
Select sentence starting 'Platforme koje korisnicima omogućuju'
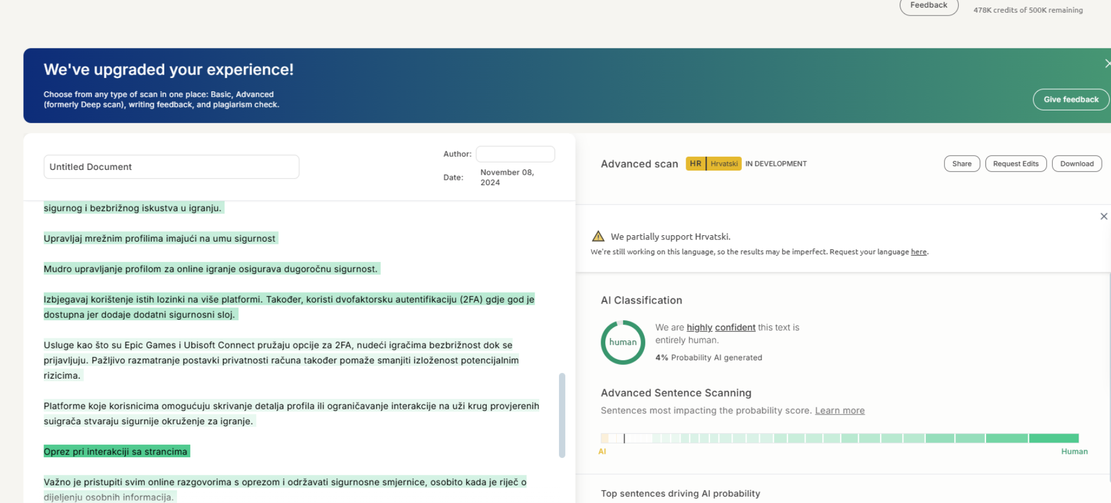click(291, 413)
